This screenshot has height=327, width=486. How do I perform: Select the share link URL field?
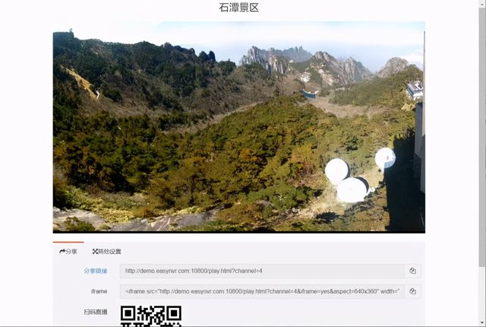(x=262, y=271)
